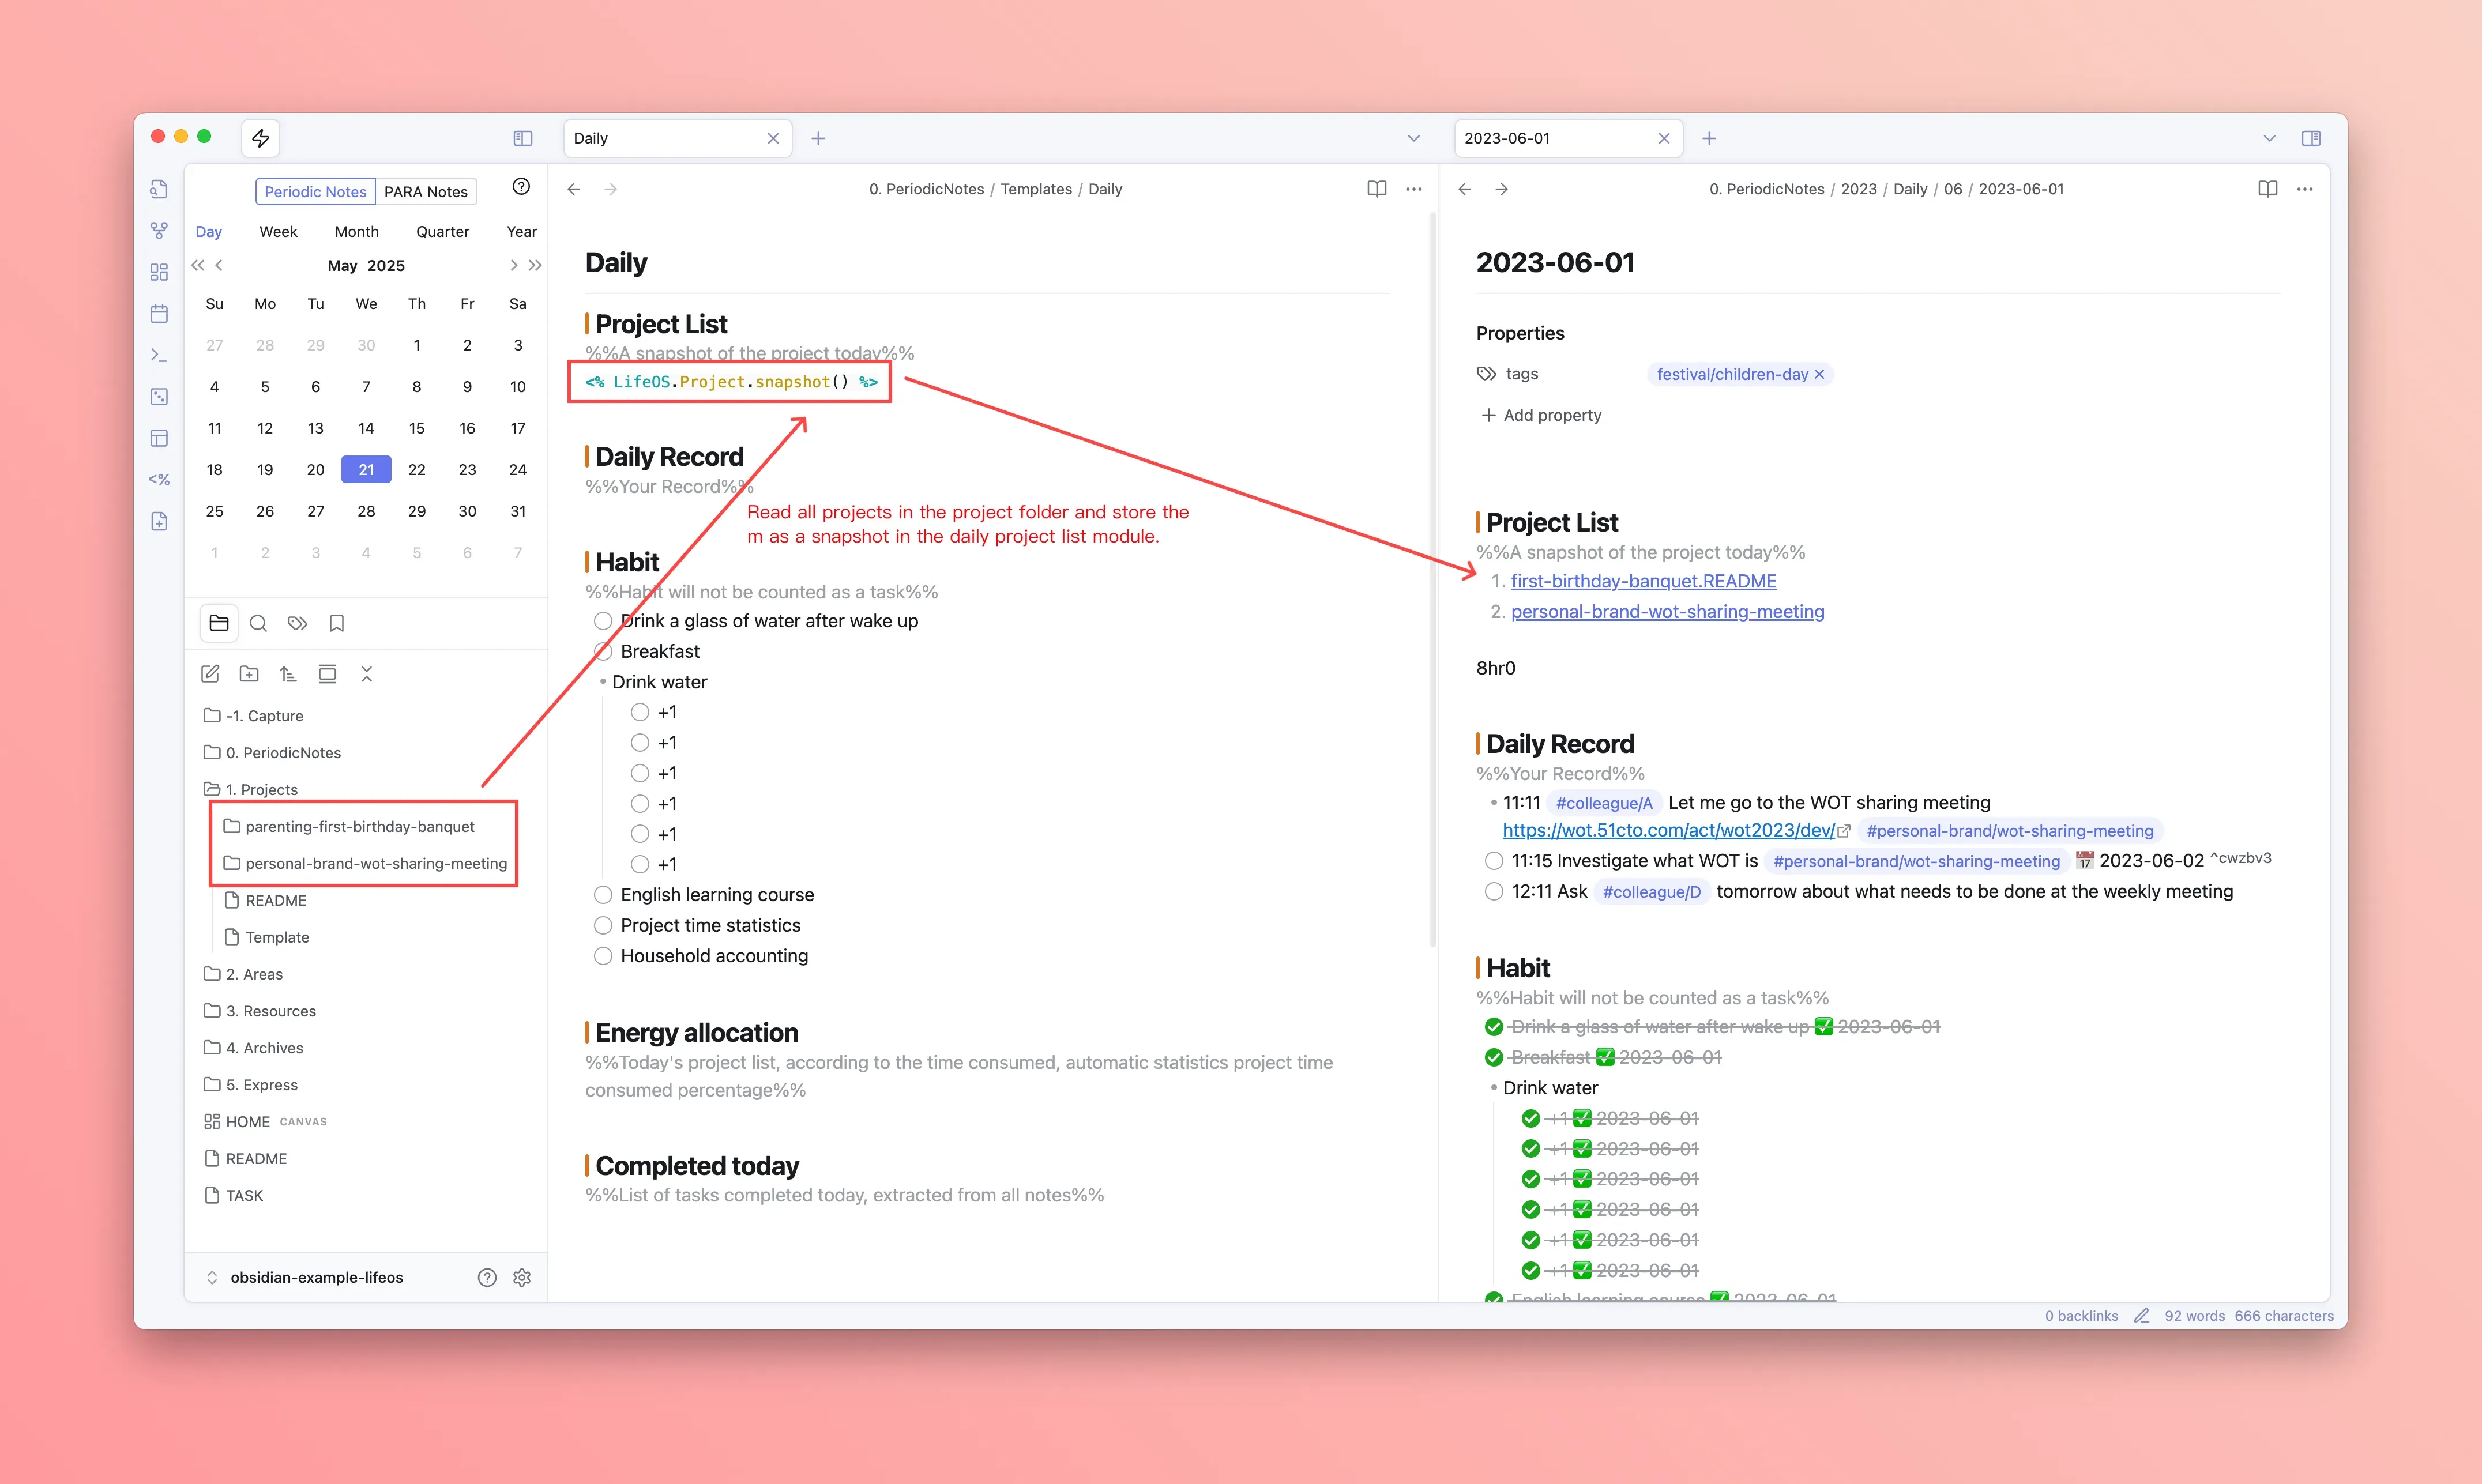Toggle reading view in Daily pane
Image resolution: width=2482 pixels, height=1484 pixels.
point(1376,189)
